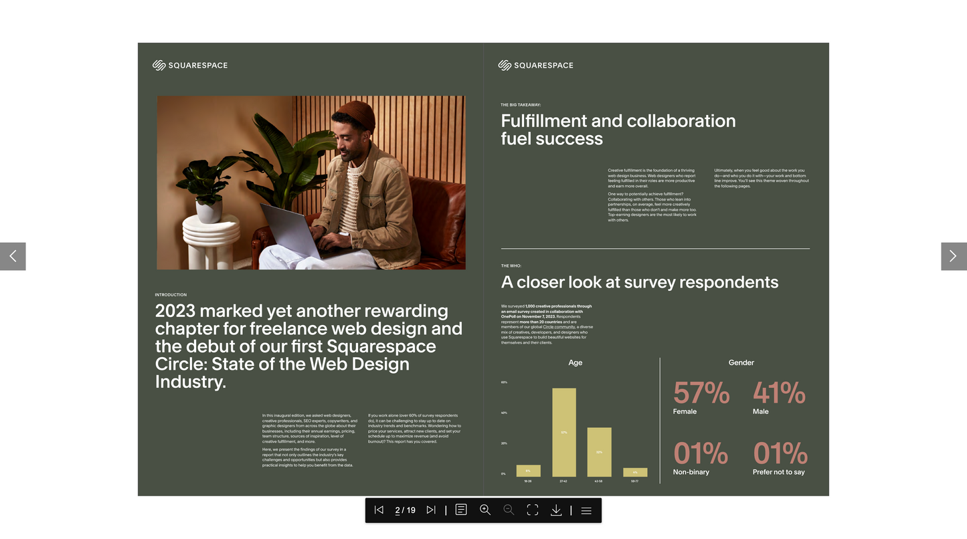Click the 59-77 age bar

click(x=635, y=472)
